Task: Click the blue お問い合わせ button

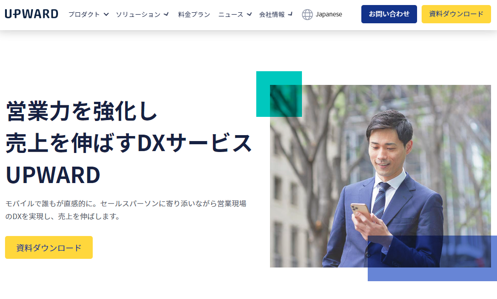Action: [x=389, y=14]
